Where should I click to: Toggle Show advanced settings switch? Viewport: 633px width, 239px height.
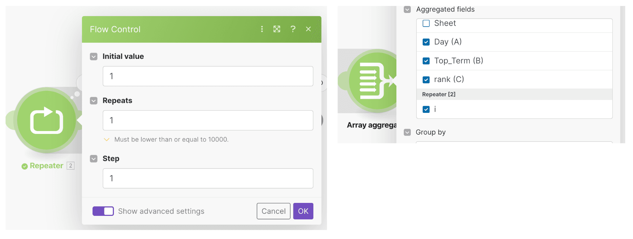[103, 211]
